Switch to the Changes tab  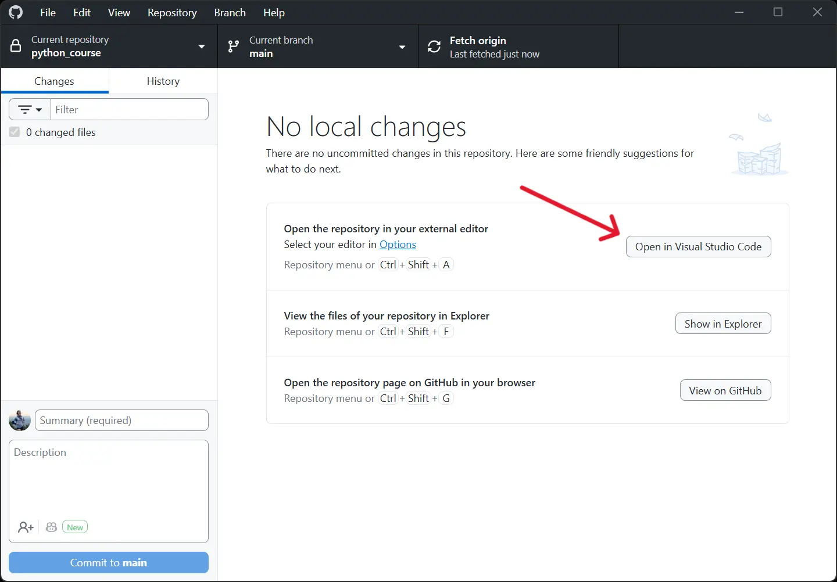click(x=55, y=81)
